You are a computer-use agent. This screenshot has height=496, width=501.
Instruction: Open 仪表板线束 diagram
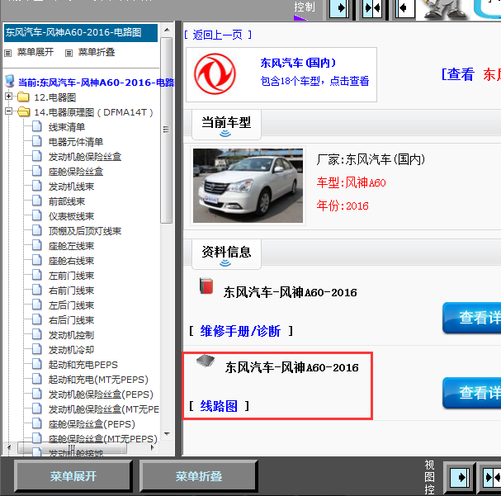click(x=71, y=216)
